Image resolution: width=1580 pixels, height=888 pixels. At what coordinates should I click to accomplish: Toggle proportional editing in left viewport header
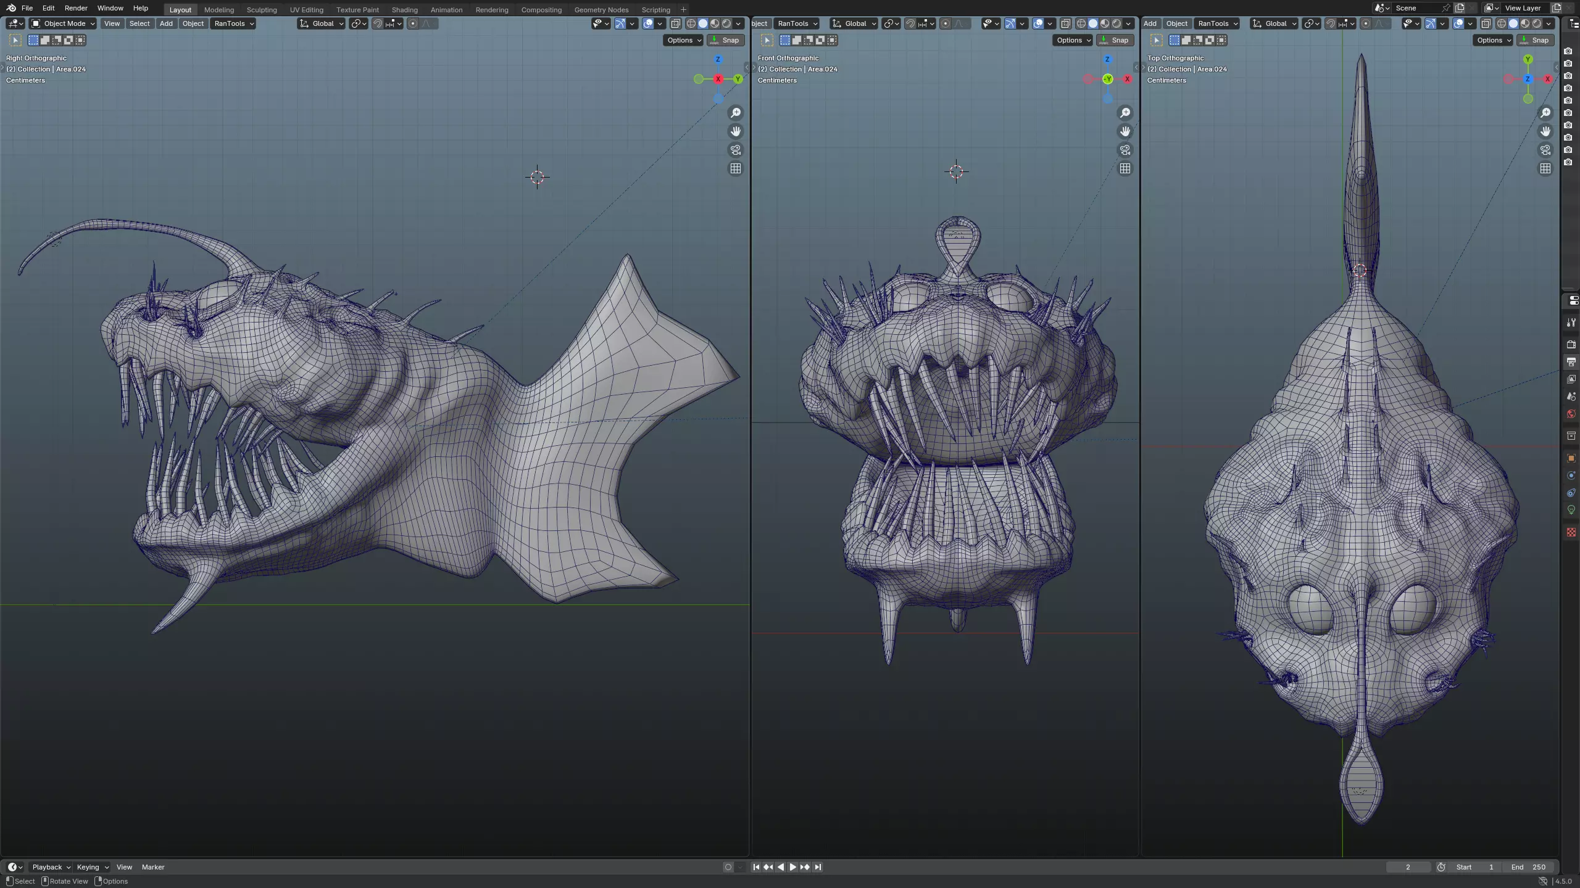pos(413,23)
